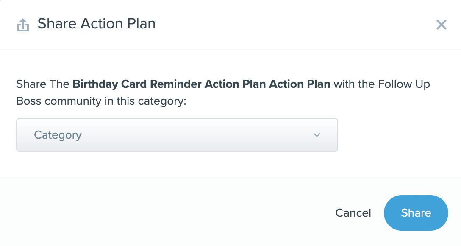The height and width of the screenshot is (246, 461).
Task: Click the chevron arrow in Category field
Action: 317,135
